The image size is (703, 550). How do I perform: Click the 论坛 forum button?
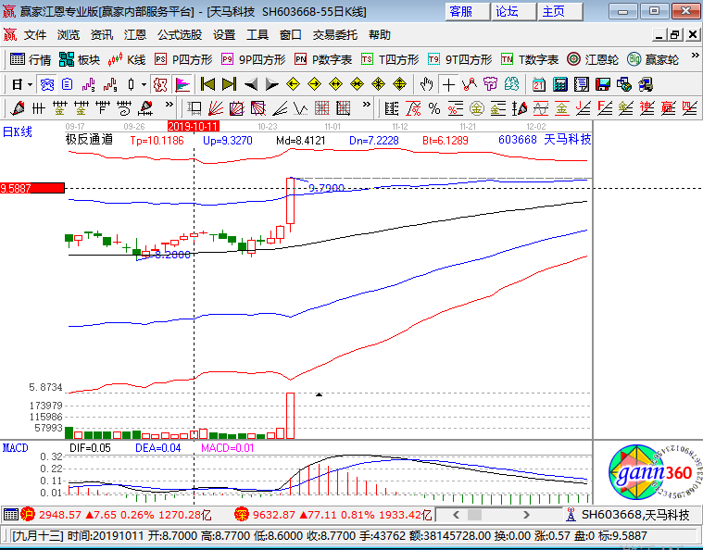tap(514, 12)
